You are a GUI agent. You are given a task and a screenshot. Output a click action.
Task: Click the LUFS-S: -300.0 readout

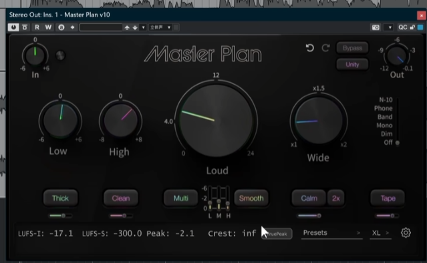point(112,234)
